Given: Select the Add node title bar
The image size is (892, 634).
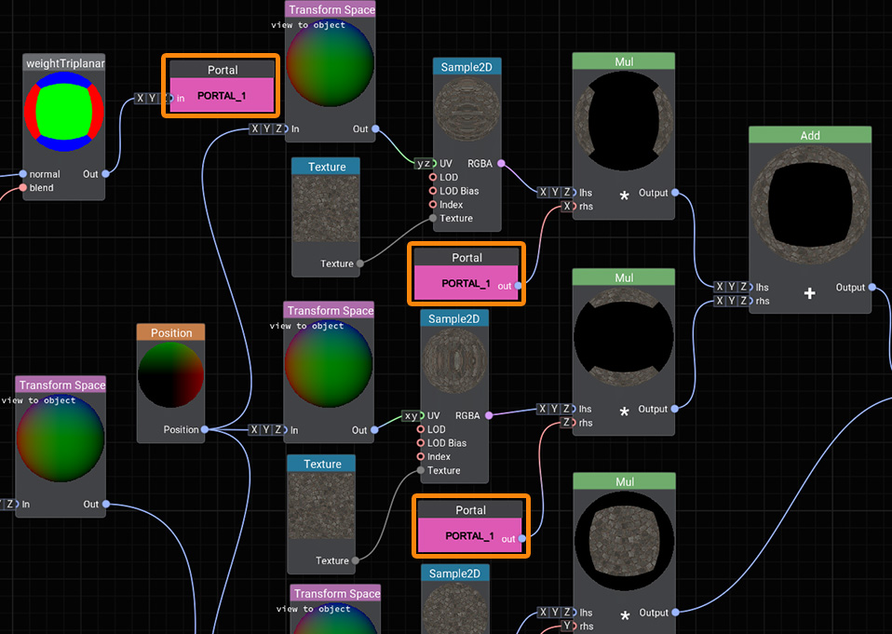Looking at the screenshot, I should coord(810,135).
